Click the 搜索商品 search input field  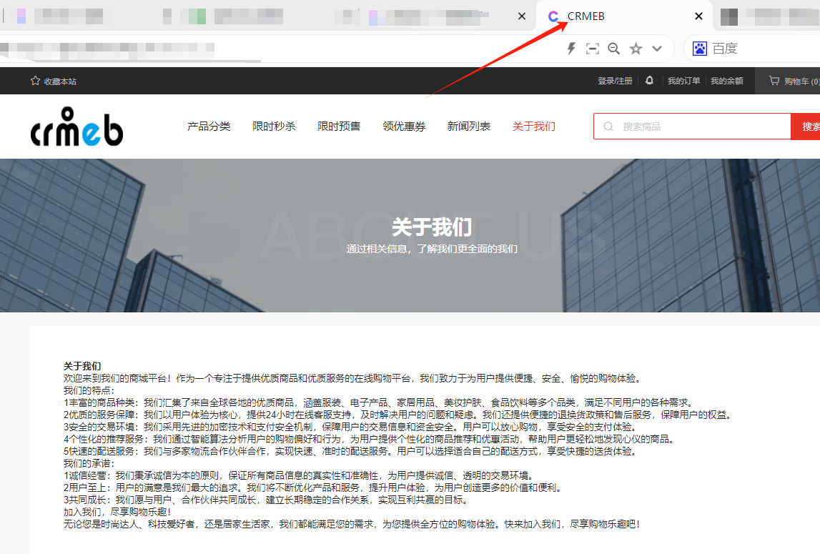point(701,127)
